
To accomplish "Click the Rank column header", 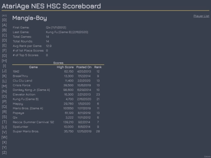I will coord(98,67).
